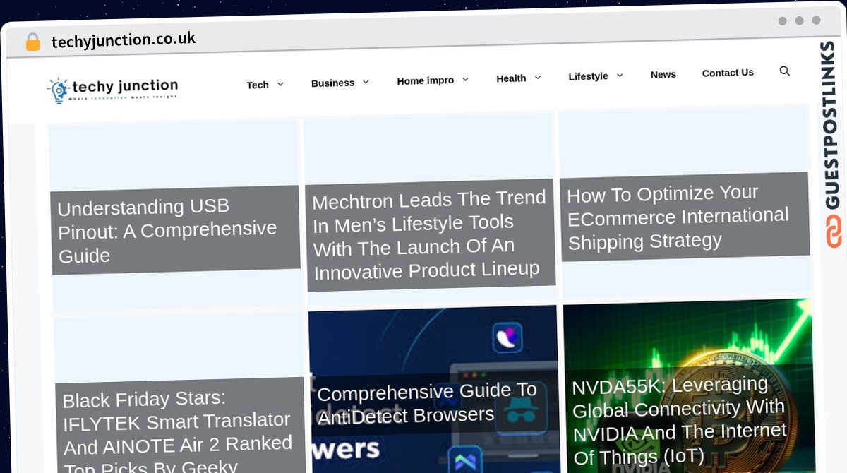Go to the News page

[663, 74]
